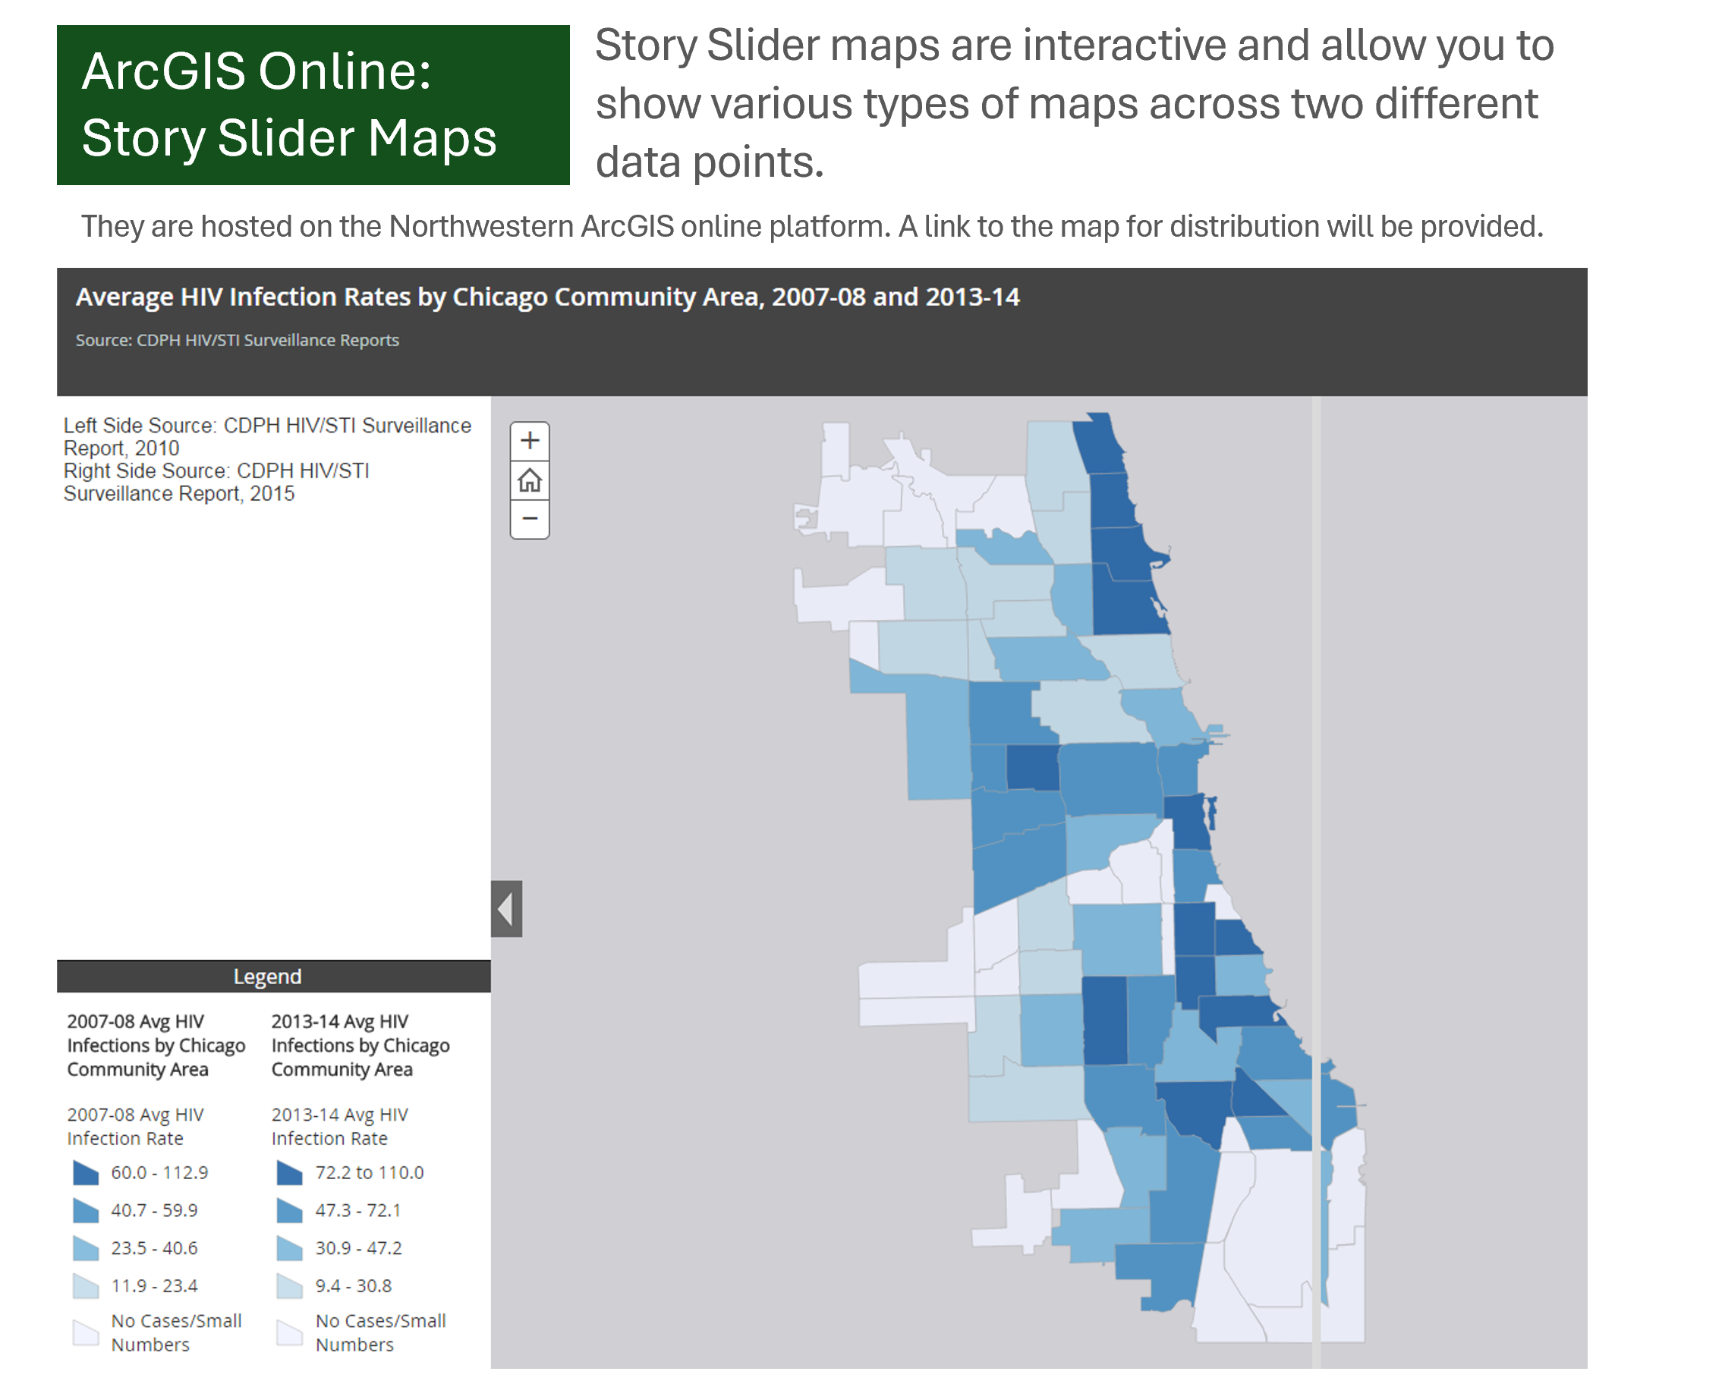Collapse the side panel with left arrow
The image size is (1722, 1384).
(506, 909)
